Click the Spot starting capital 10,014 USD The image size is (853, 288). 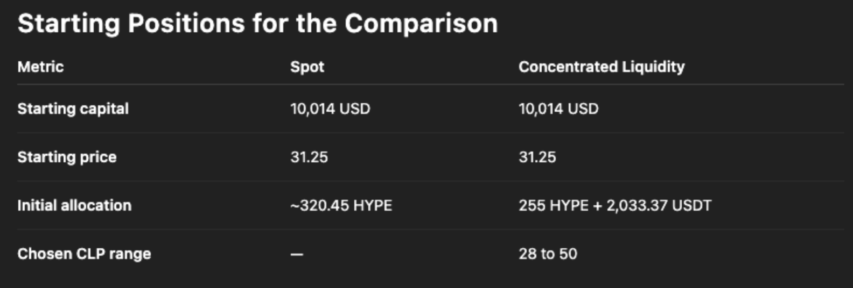click(x=330, y=109)
